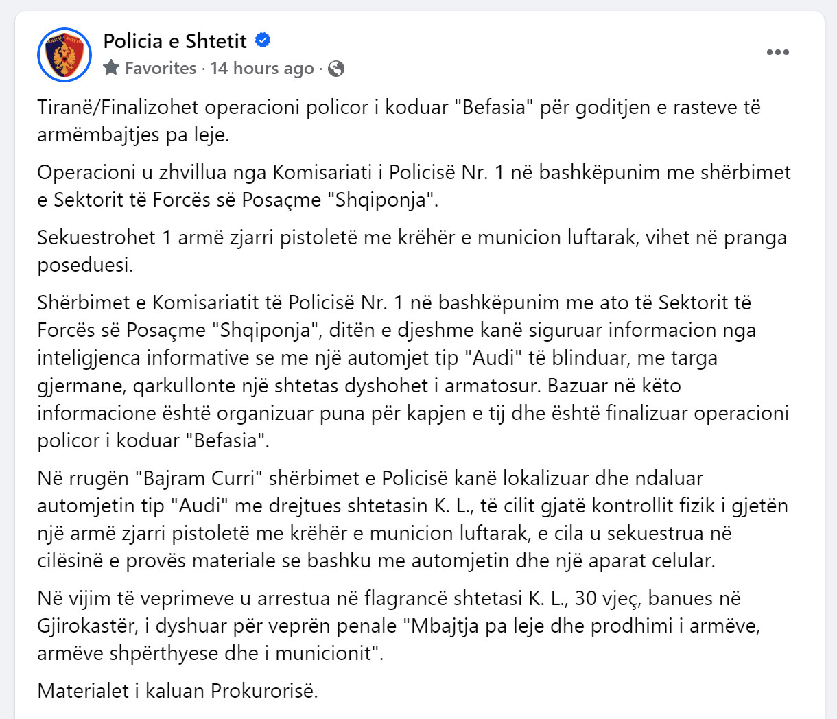This screenshot has height=719, width=837.
Task: Click the paragraph starting 'Në rrugën'
Action: pyautogui.click(x=412, y=519)
